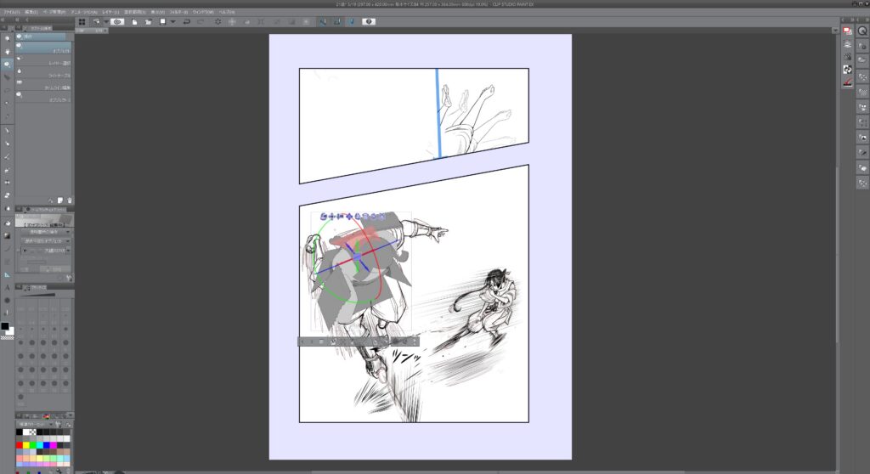Open the レイヤー menu
Viewport: 870px width, 474px height.
coord(110,12)
